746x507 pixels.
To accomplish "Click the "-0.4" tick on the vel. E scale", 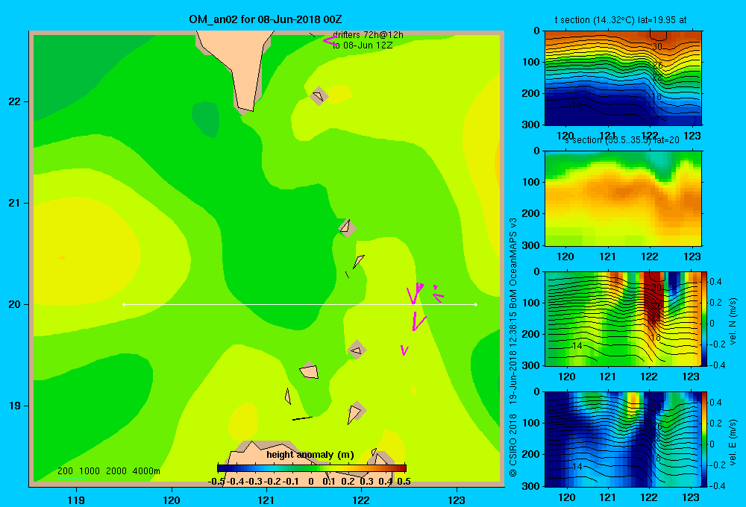I will (716, 485).
